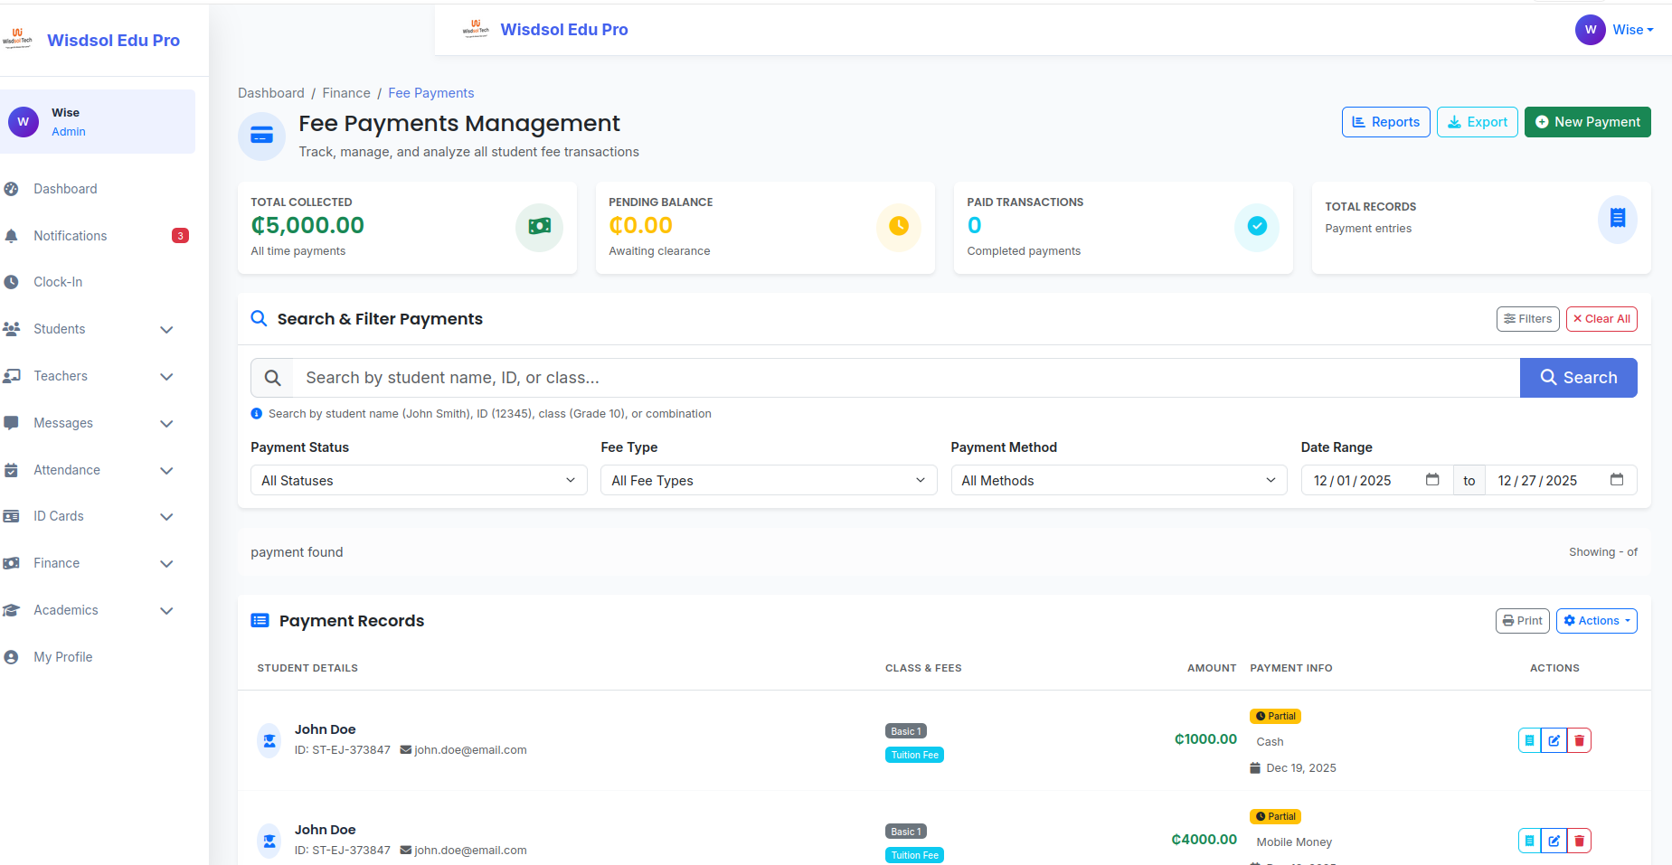1672x865 pixels.
Task: Click the Print button on Payment Records
Action: point(1522,620)
